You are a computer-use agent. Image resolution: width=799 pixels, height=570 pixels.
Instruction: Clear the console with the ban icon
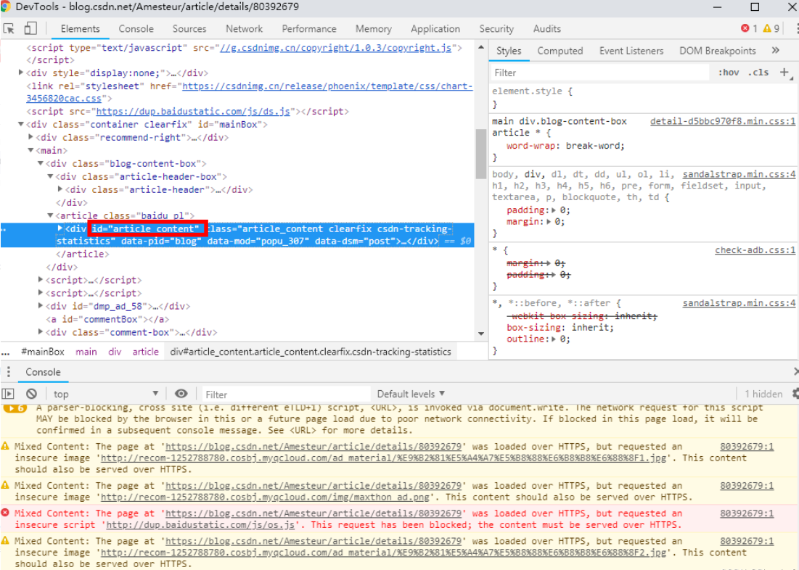click(x=31, y=394)
